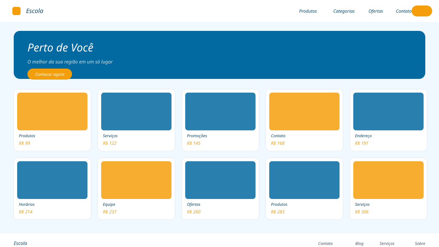Select the Endereço card image

pyautogui.click(x=388, y=111)
